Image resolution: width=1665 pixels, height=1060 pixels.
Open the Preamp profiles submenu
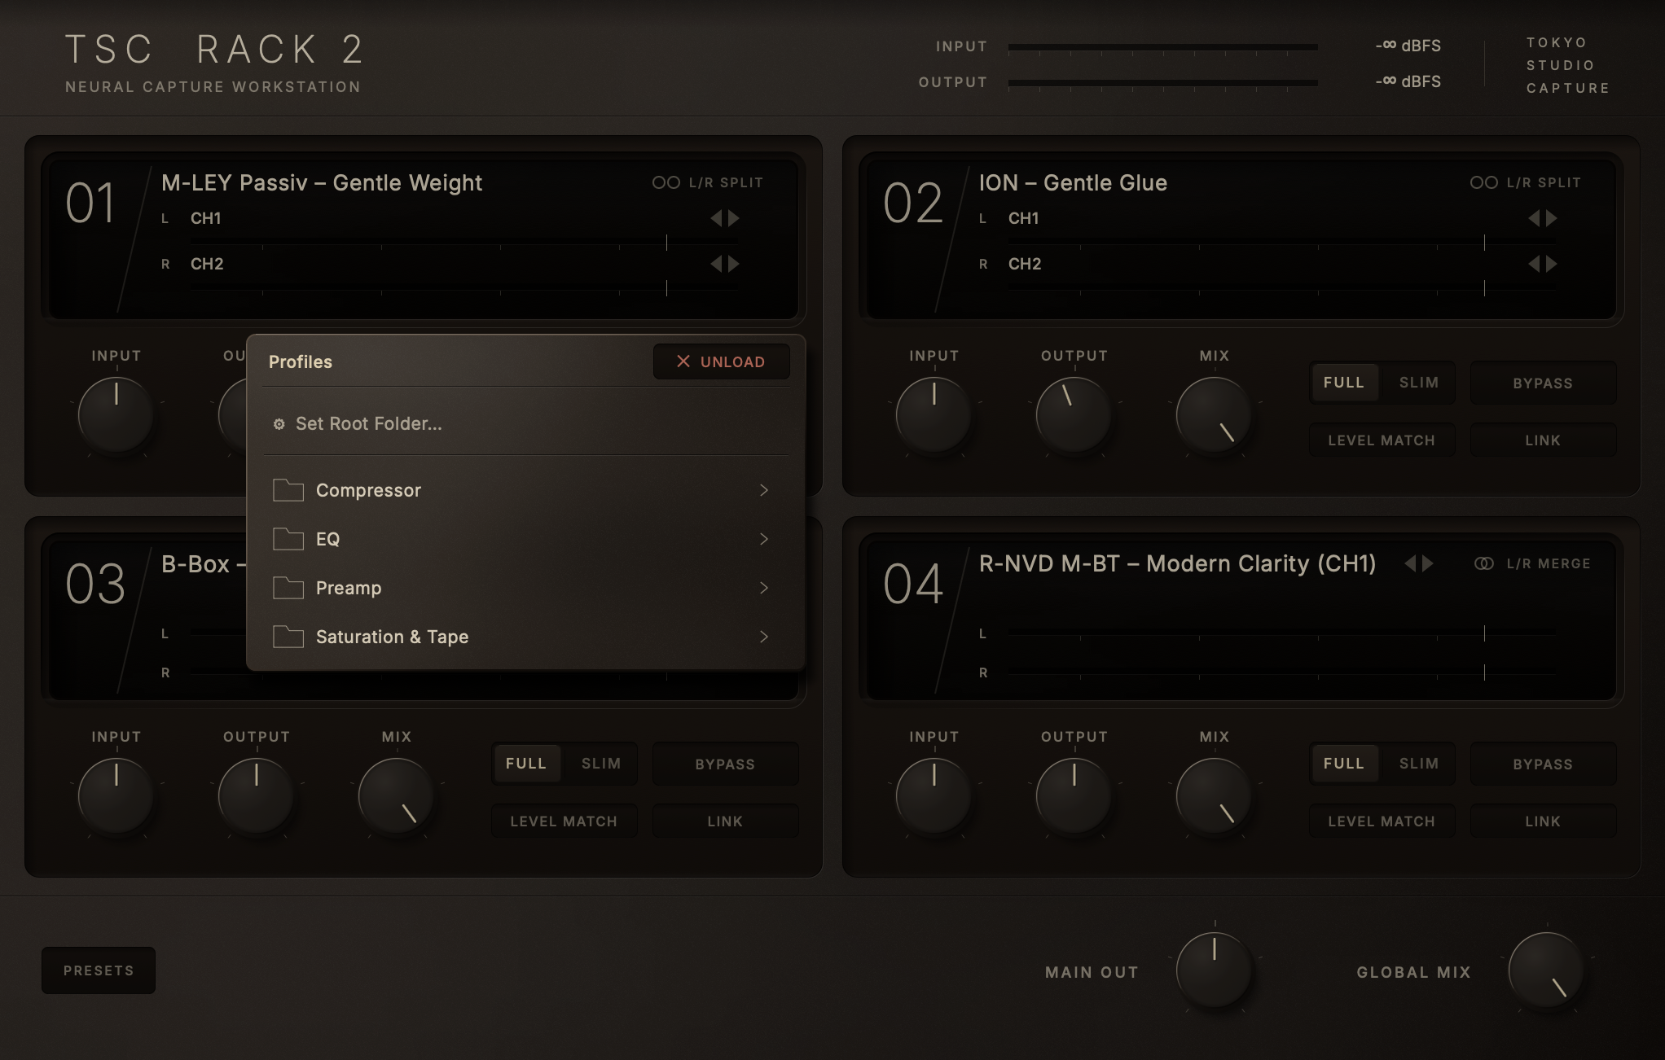pos(526,588)
